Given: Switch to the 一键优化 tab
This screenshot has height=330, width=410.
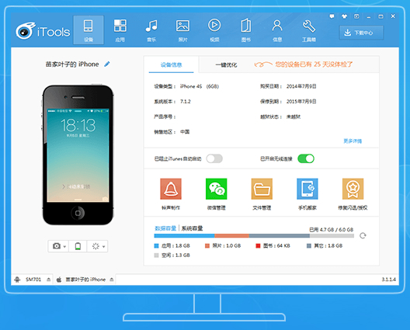Looking at the screenshot, I should 226,64.
